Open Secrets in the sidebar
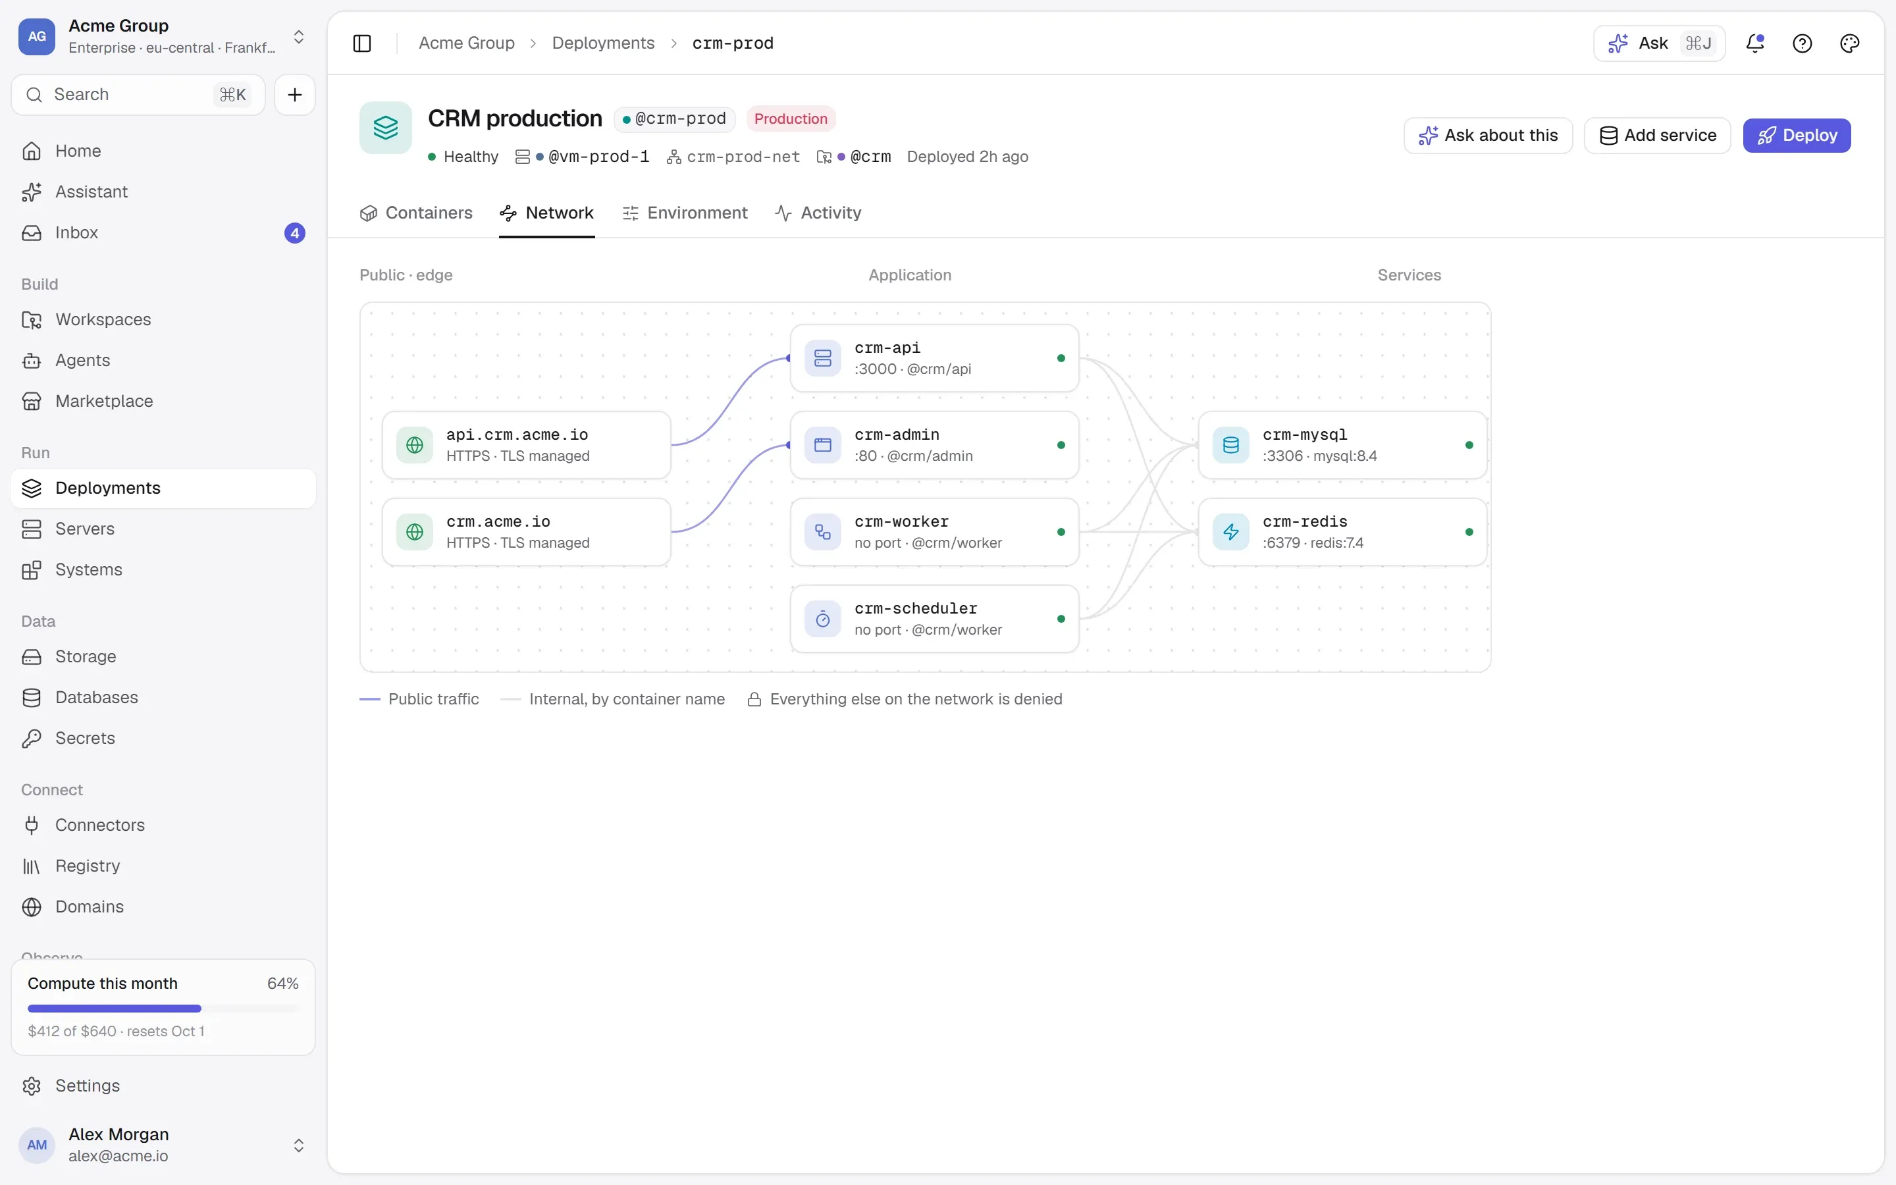The width and height of the screenshot is (1896, 1185). tap(163, 738)
